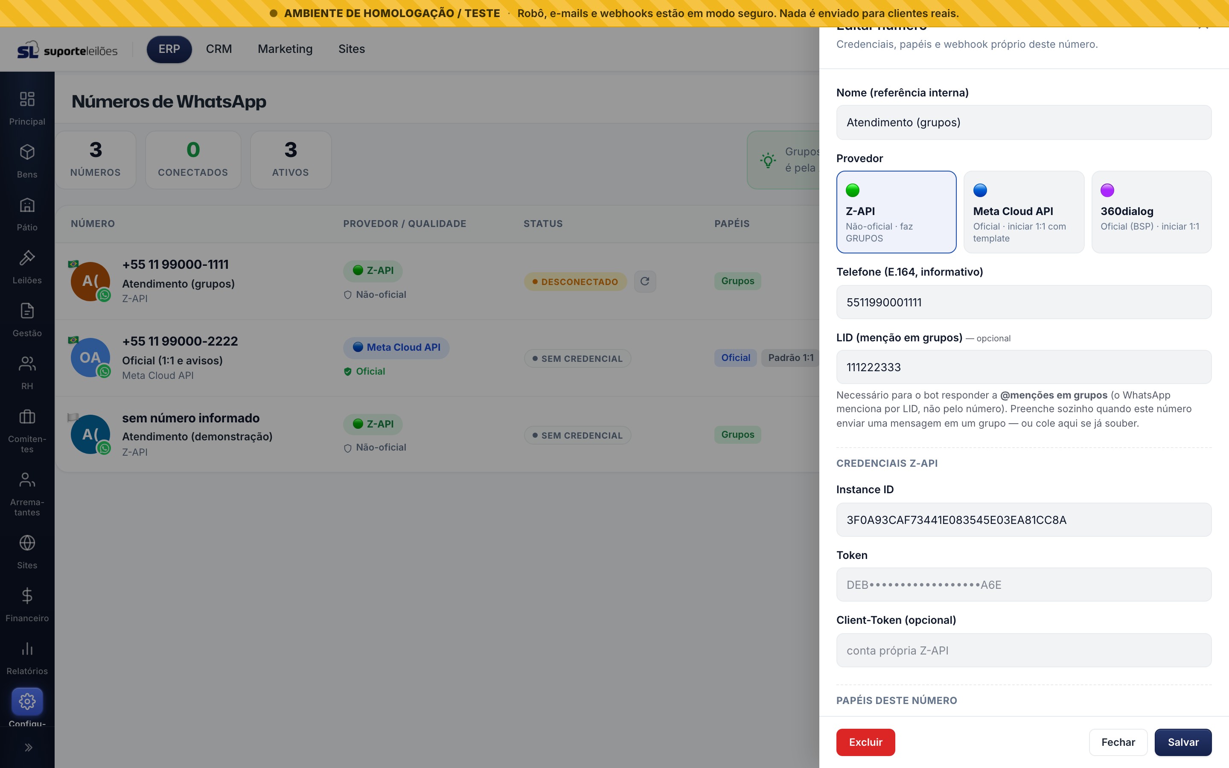Click the DESCONECTADO status badge

[575, 282]
